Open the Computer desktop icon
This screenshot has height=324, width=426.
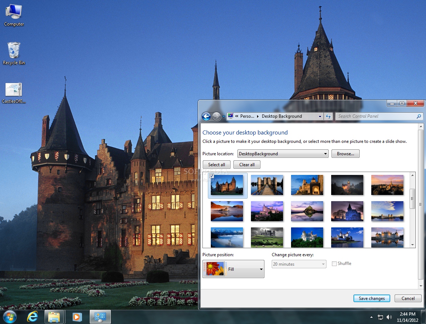[x=14, y=15]
